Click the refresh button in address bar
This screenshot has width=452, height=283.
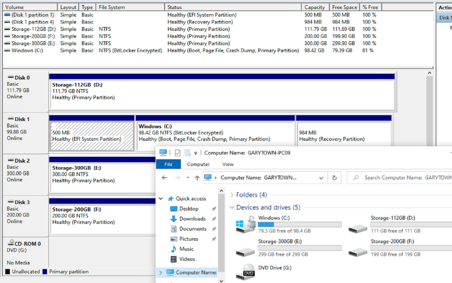[334, 178]
